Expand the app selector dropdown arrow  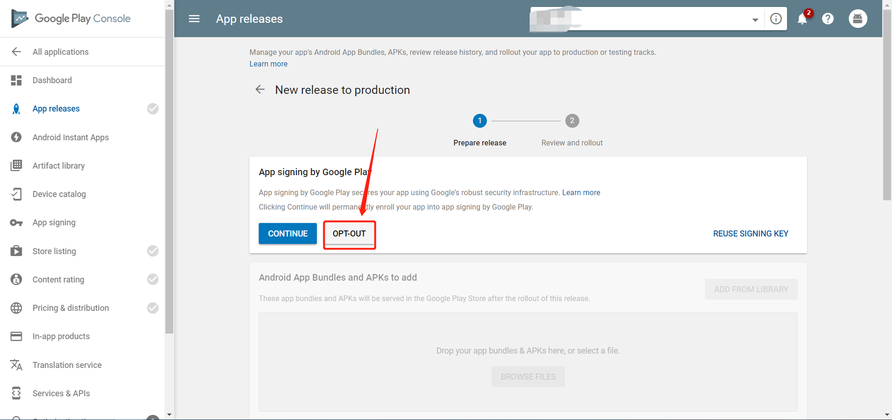[755, 20]
